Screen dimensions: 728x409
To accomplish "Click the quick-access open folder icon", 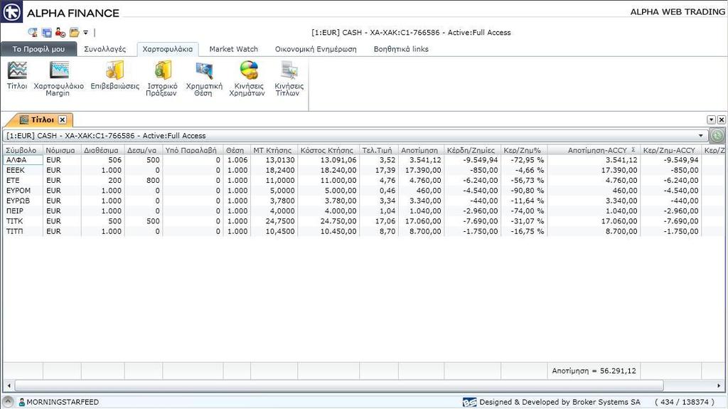I will coord(74,33).
